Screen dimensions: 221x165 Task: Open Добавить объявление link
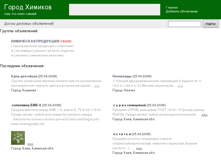[x=181, y=12]
